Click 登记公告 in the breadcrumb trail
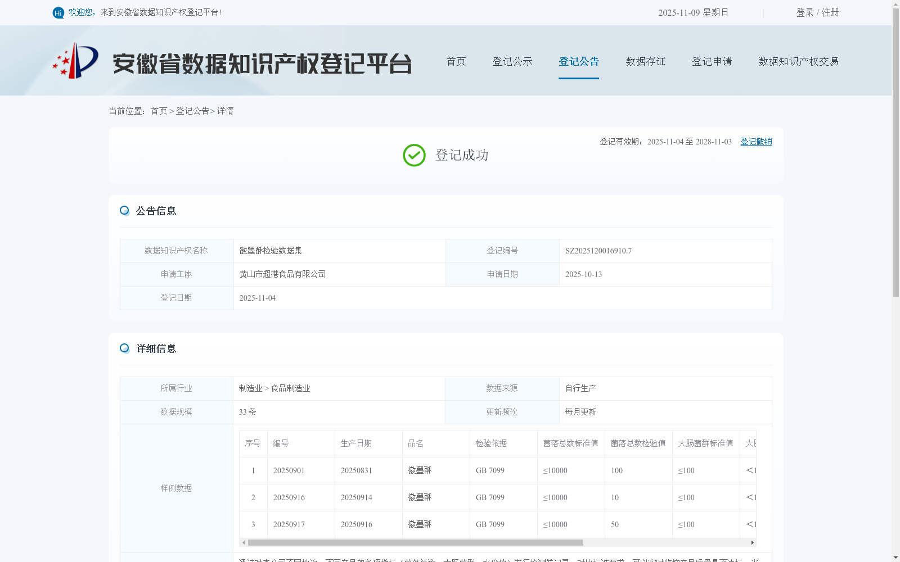This screenshot has width=900, height=562. coord(192,111)
